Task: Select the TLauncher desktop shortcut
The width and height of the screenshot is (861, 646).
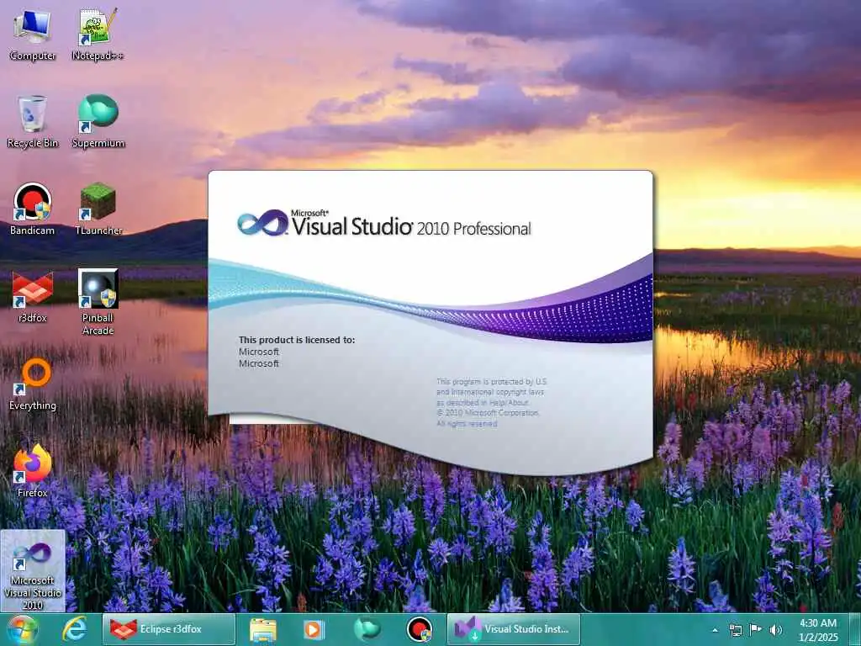Action: click(x=98, y=209)
